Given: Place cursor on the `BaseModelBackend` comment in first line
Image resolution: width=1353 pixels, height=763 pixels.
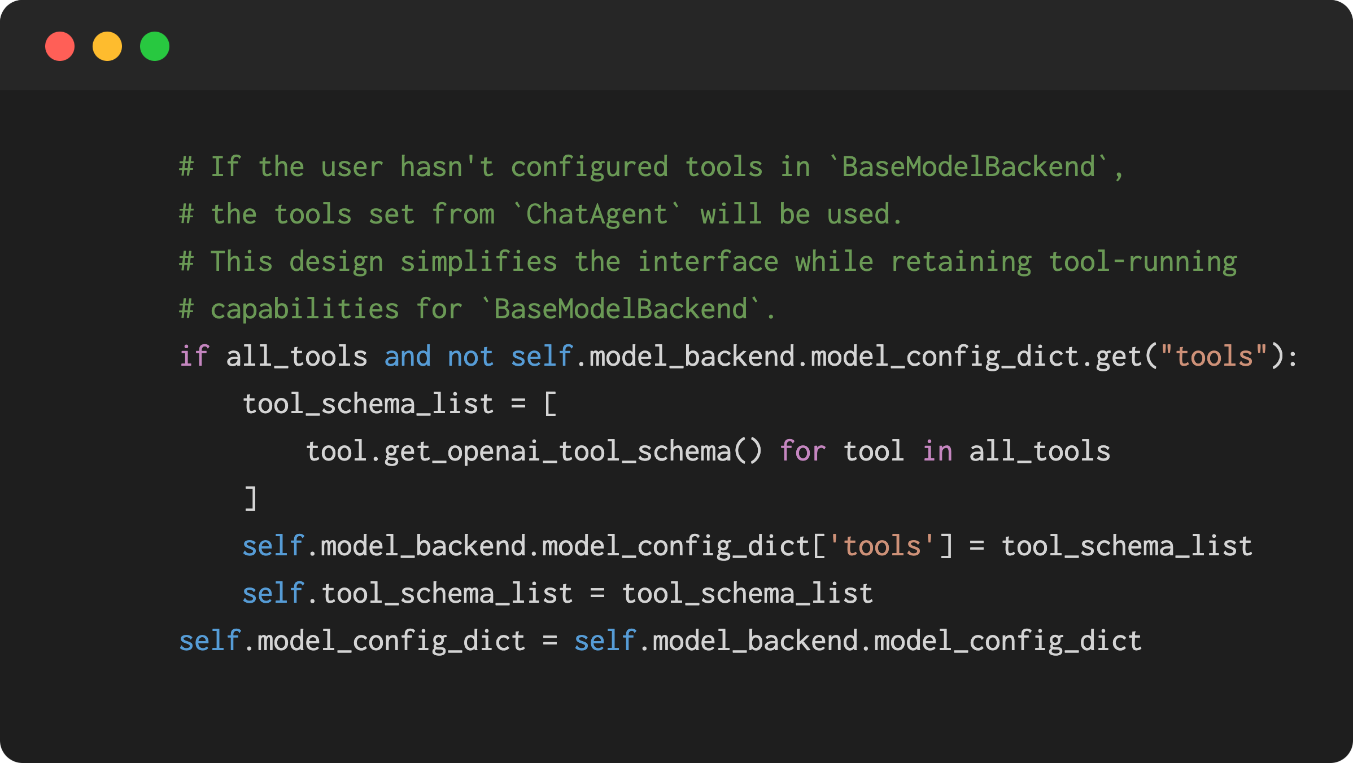Looking at the screenshot, I should point(968,167).
